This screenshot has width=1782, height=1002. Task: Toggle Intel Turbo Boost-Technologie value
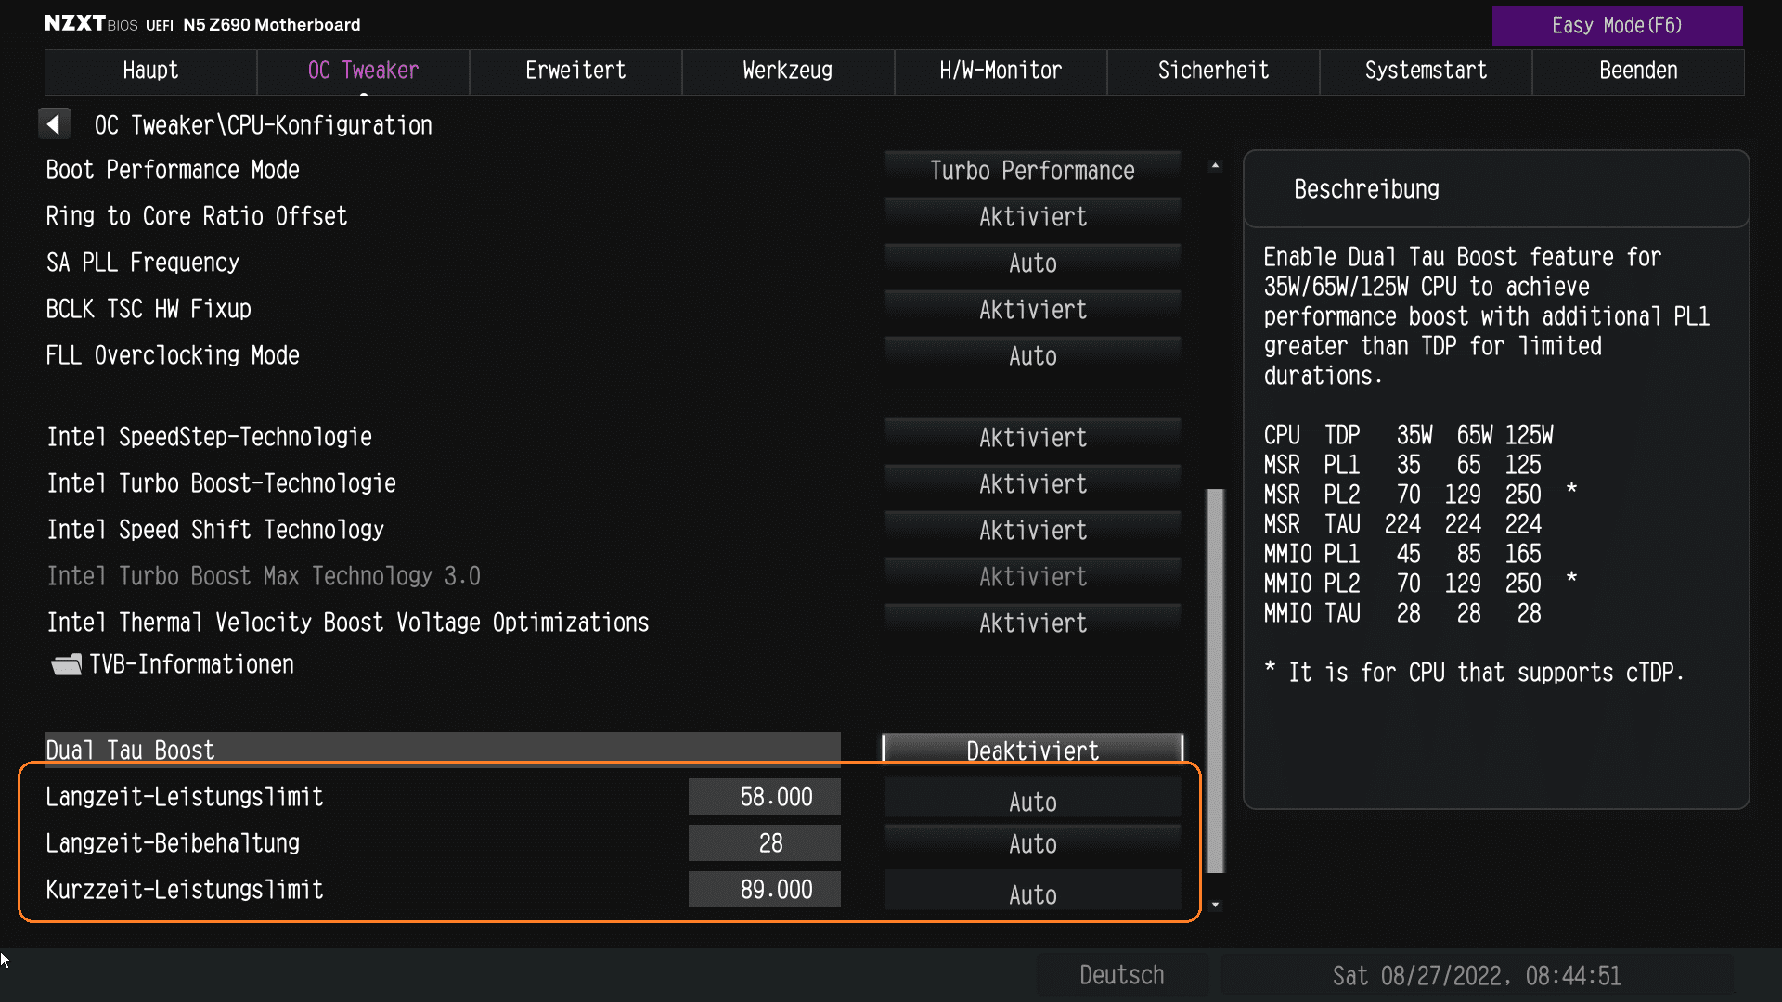(x=1032, y=484)
